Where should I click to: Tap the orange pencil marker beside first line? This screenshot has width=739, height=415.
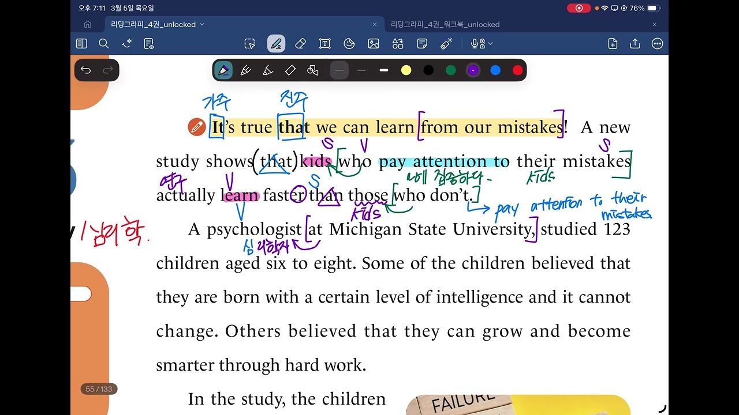(197, 127)
